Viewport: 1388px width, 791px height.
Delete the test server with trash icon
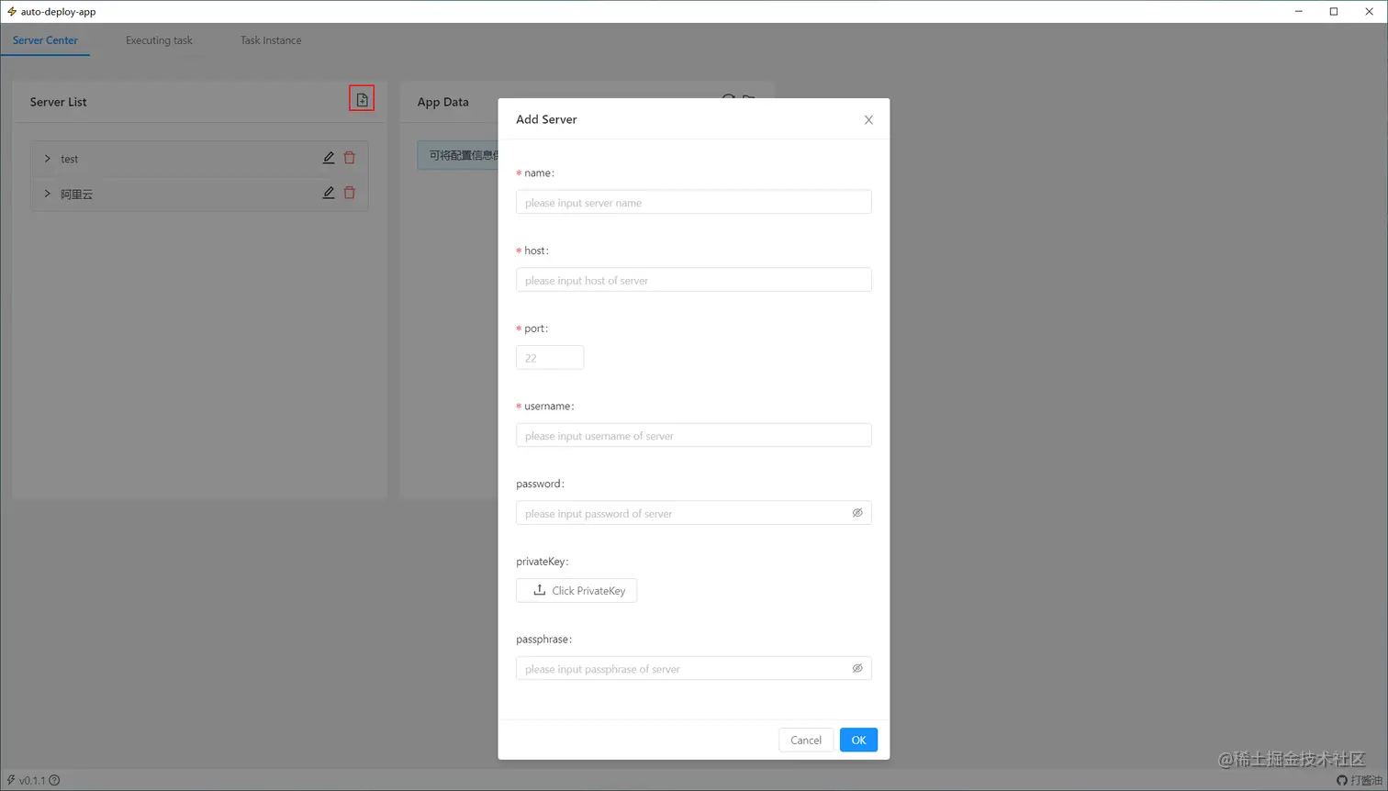point(350,158)
